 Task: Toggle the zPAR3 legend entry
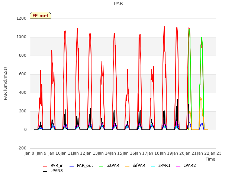53,171
